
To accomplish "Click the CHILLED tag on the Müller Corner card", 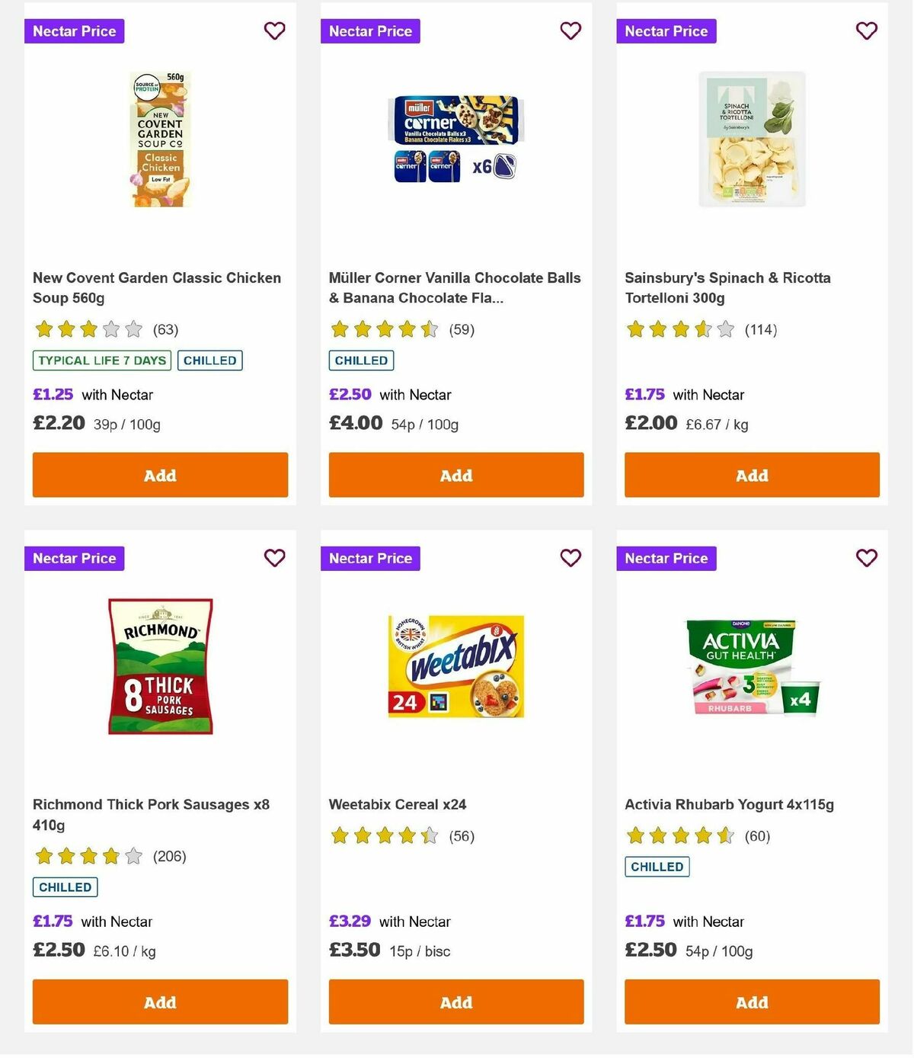I will click(x=360, y=360).
